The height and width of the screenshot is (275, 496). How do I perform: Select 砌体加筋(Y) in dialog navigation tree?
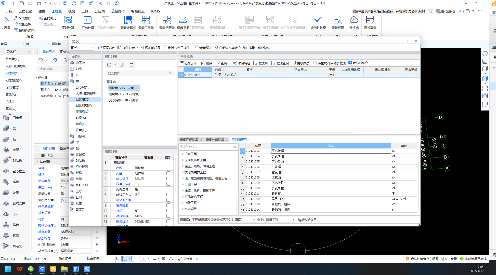coord(84,105)
